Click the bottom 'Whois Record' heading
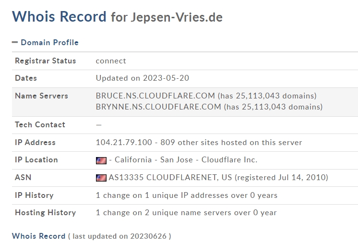This screenshot has height=244, width=358. click(38, 236)
